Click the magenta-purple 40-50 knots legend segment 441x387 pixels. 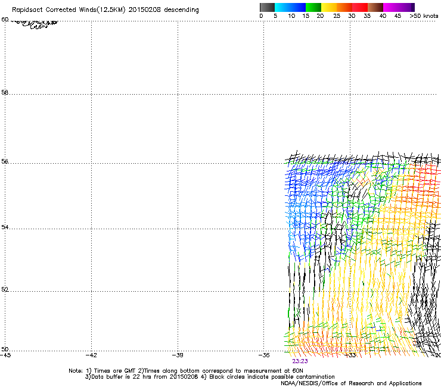pos(399,7)
